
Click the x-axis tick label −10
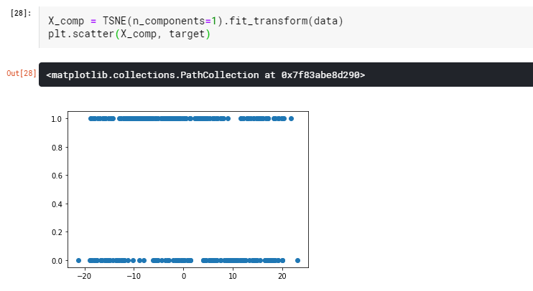(x=134, y=276)
